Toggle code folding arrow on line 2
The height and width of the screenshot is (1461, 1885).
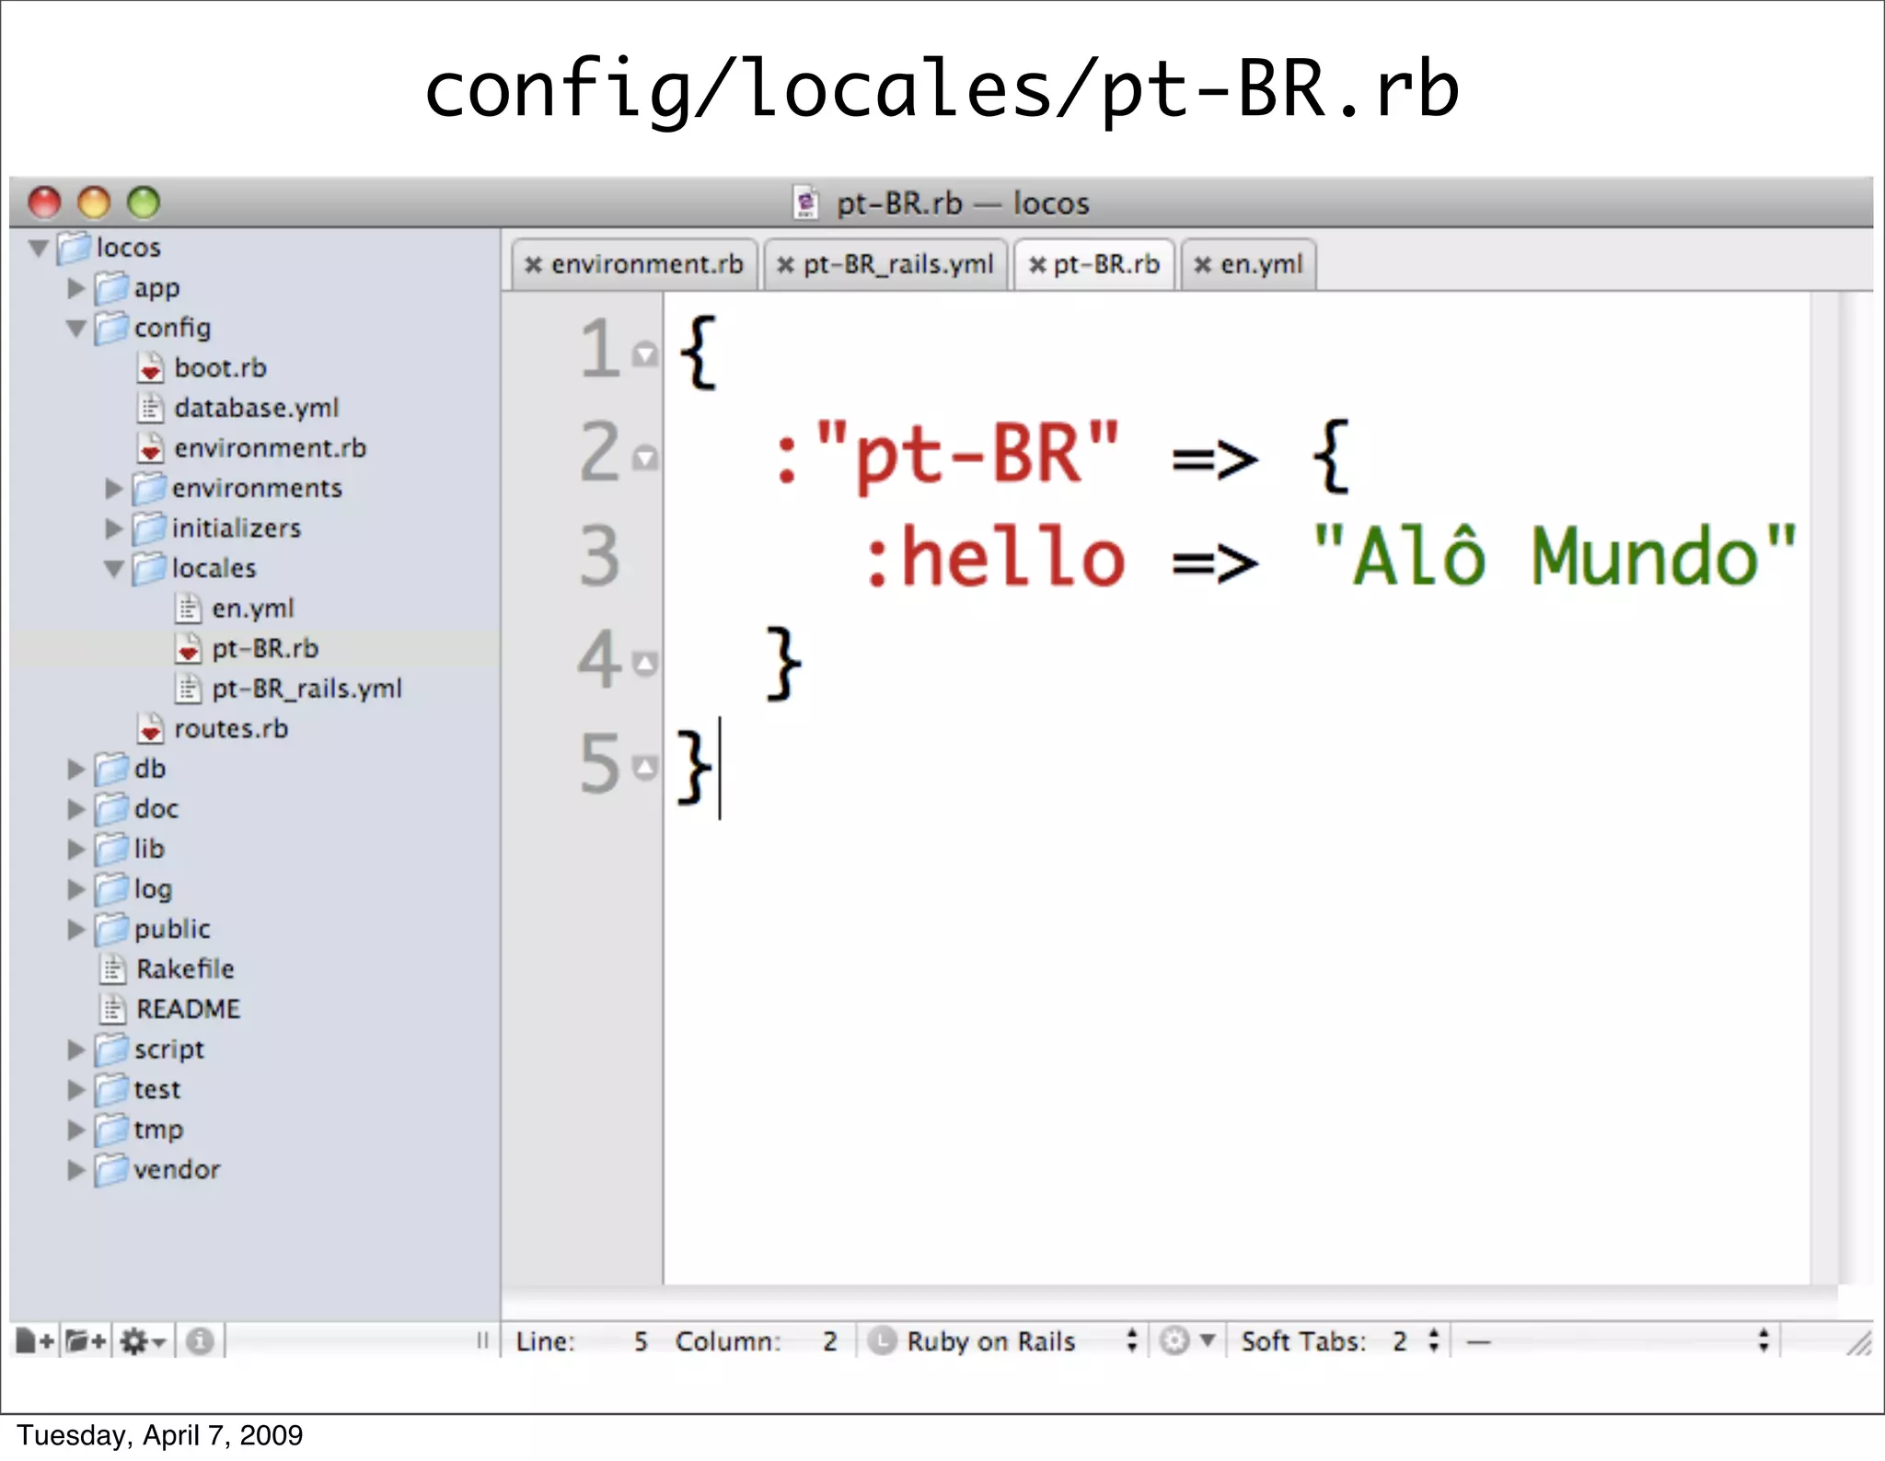(x=646, y=457)
